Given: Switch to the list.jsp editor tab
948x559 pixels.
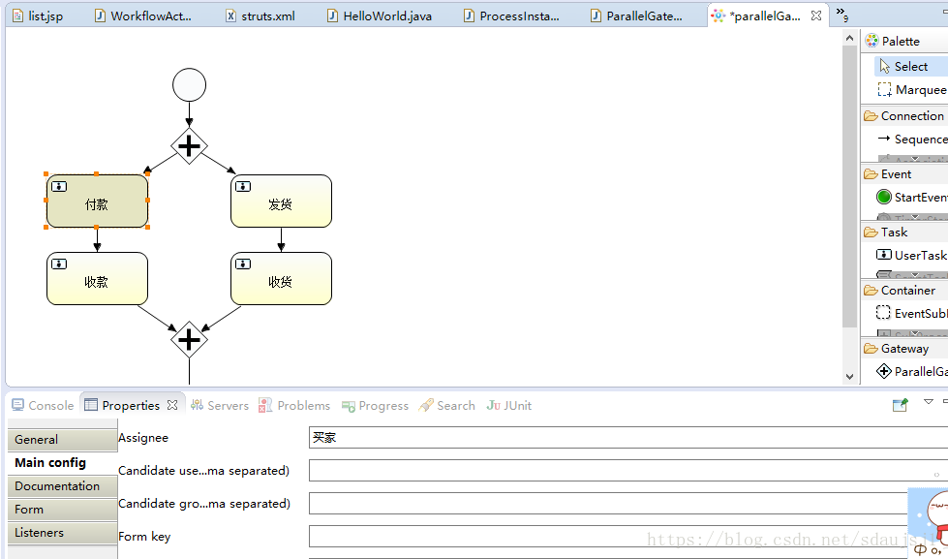Looking at the screenshot, I should (39, 16).
